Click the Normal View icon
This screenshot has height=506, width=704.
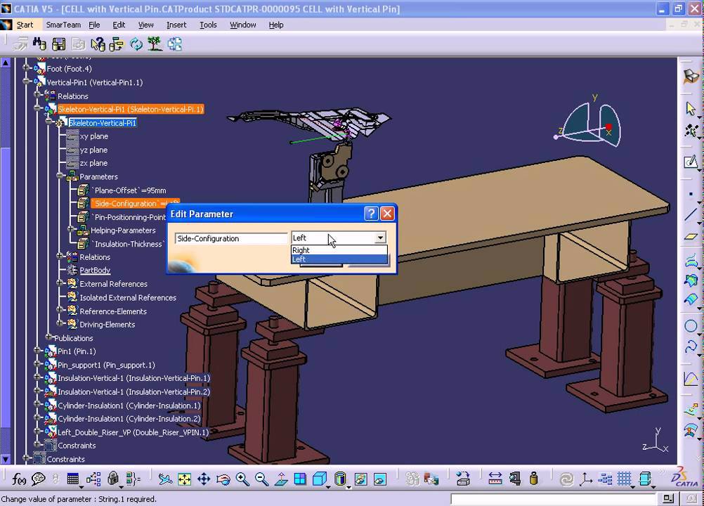coord(280,479)
